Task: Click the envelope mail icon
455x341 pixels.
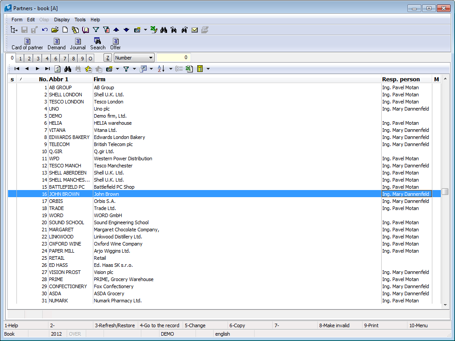Action: [x=195, y=30]
